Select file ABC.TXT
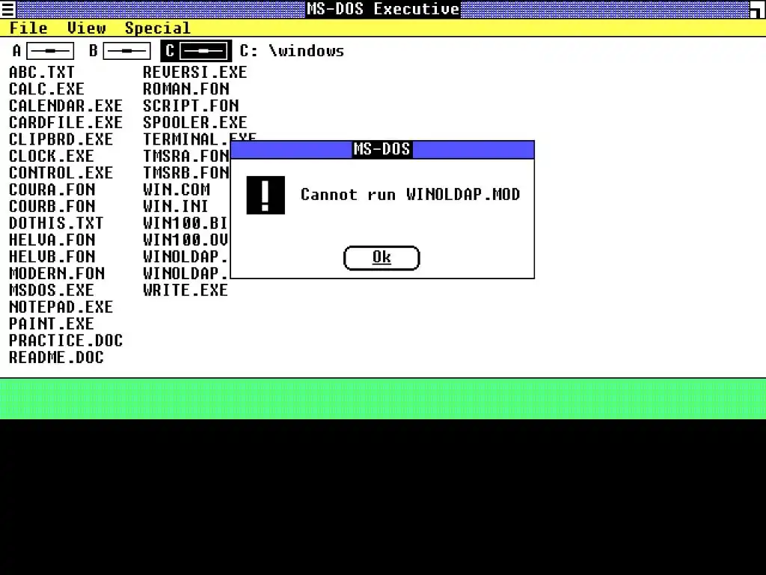766x575 pixels. click(42, 73)
